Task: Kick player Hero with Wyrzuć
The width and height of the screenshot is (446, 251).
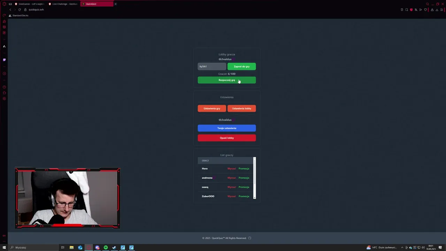Action: [231, 169]
